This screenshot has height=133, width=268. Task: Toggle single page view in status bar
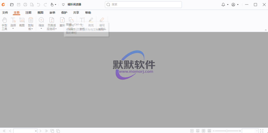pyautogui.click(x=192, y=131)
